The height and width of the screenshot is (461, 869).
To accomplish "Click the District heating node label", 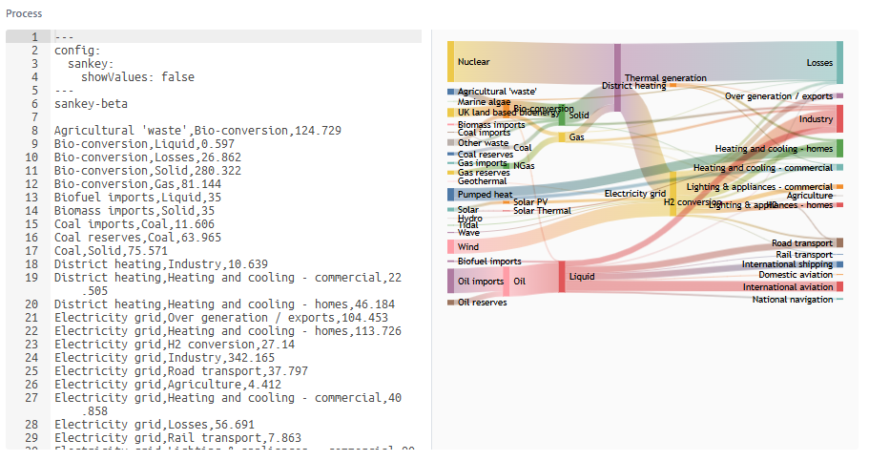I will coord(633,86).
